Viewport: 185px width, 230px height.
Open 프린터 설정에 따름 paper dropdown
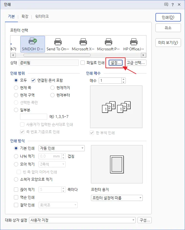[x=117, y=198]
